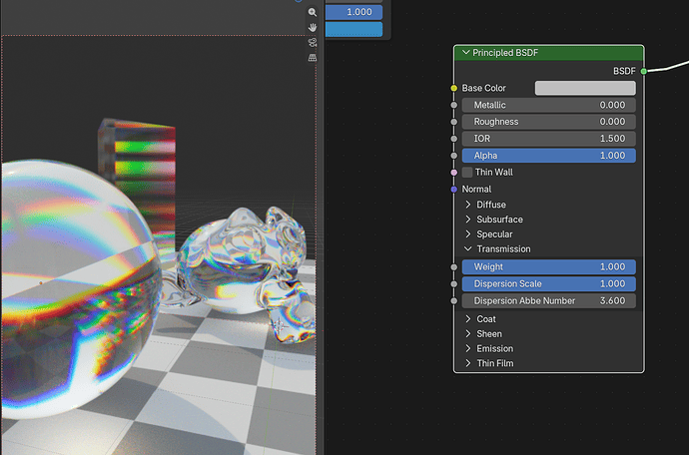Click the Roughness value slider
This screenshot has width=689, height=455.
pos(549,122)
